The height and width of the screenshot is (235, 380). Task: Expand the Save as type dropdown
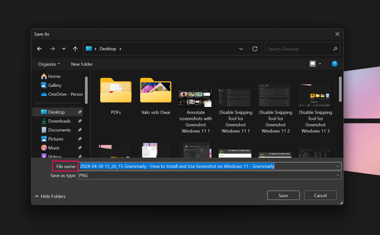point(338,175)
